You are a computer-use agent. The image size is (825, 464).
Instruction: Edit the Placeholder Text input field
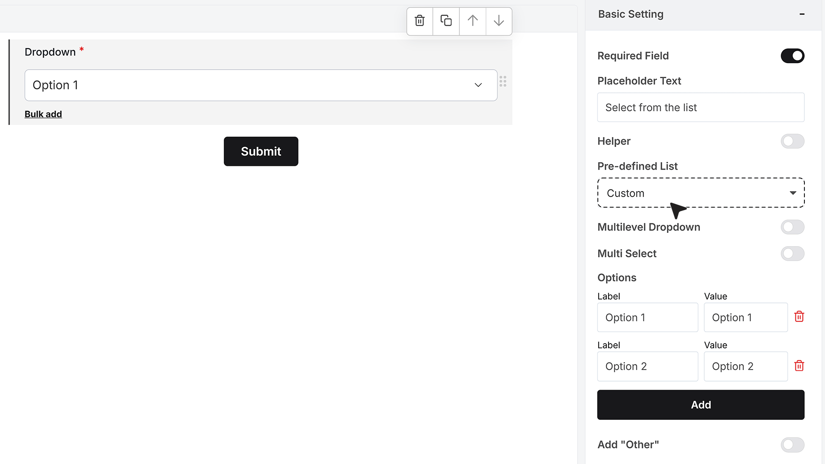coord(701,107)
